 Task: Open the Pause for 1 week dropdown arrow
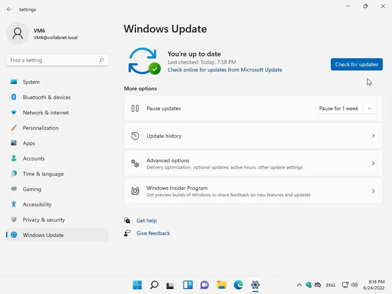pyautogui.click(x=369, y=108)
